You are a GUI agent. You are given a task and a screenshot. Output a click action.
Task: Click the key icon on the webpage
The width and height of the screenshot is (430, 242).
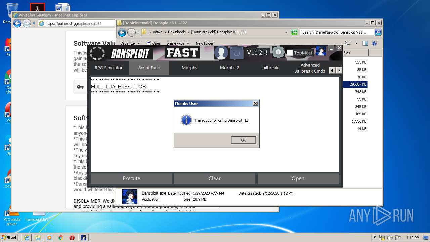[x=80, y=87]
